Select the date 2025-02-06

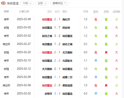click(x=24, y=85)
